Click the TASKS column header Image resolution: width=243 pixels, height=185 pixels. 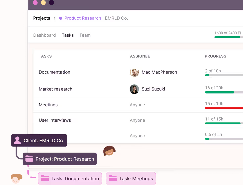coord(45,56)
